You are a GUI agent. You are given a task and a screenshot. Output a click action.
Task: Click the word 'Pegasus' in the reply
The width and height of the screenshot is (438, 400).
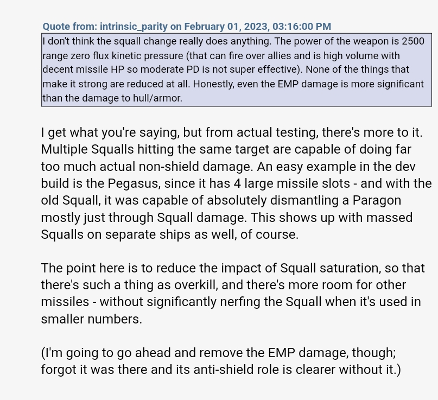(x=153, y=183)
